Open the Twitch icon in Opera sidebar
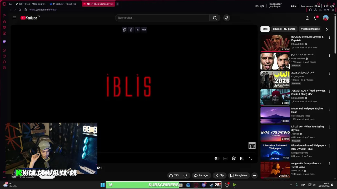The image size is (337, 189). pyautogui.click(x=4, y=42)
